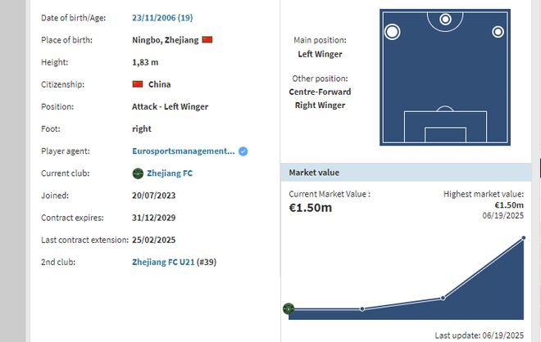This screenshot has height=342, width=541.
Task: Click the Zhejiang FC club crest icon
Action: click(138, 173)
